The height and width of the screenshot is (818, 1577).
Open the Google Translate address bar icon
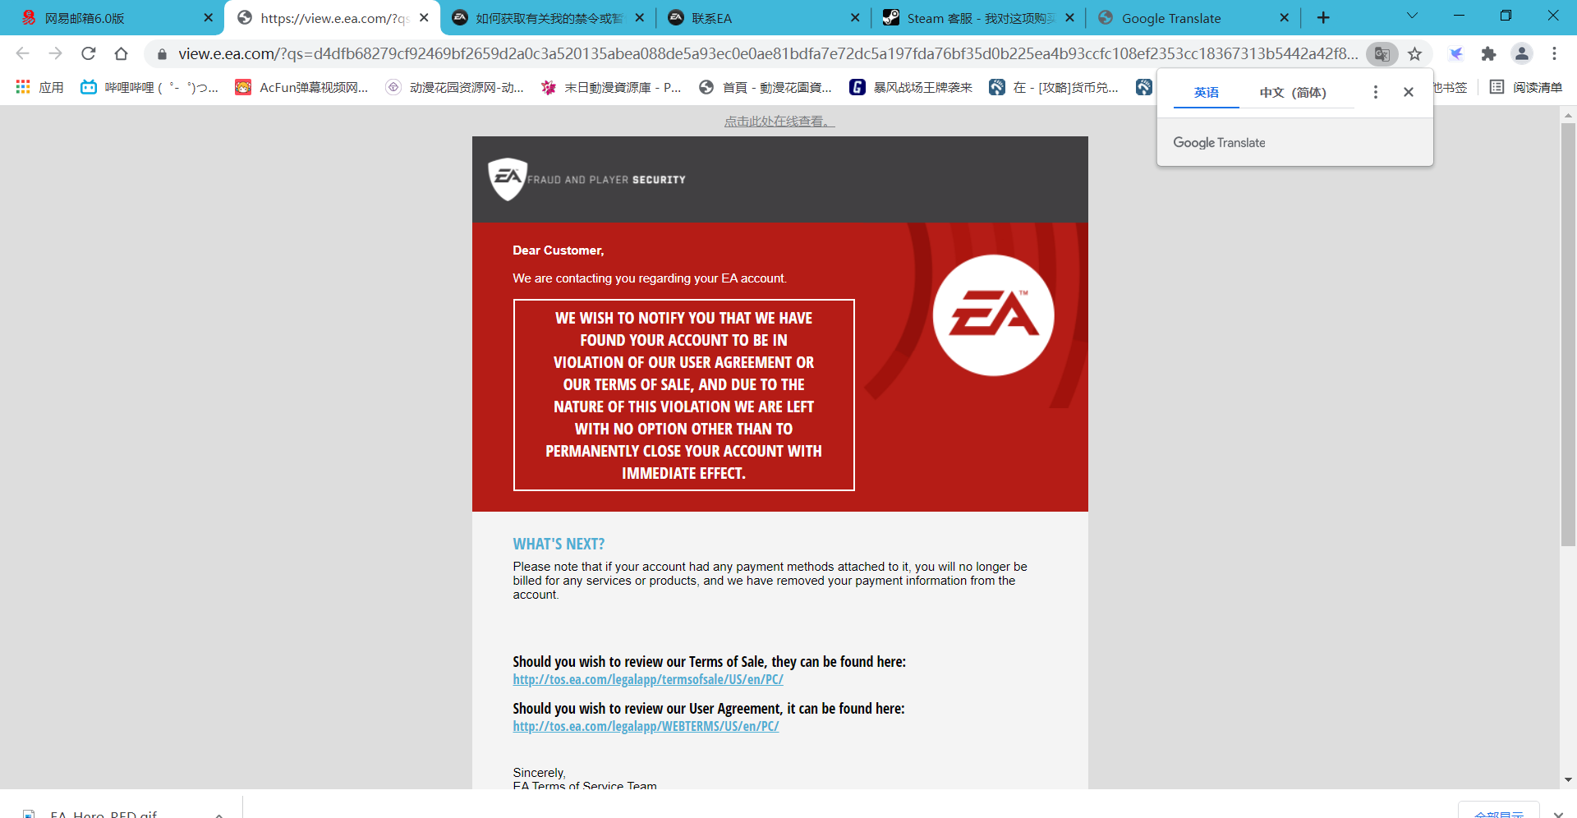tap(1382, 54)
